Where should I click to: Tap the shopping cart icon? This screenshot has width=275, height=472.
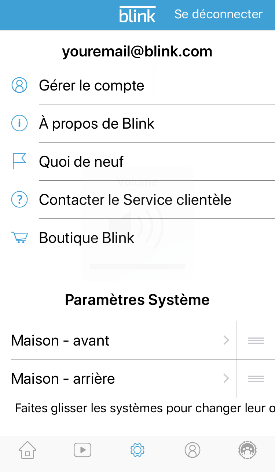point(19,238)
